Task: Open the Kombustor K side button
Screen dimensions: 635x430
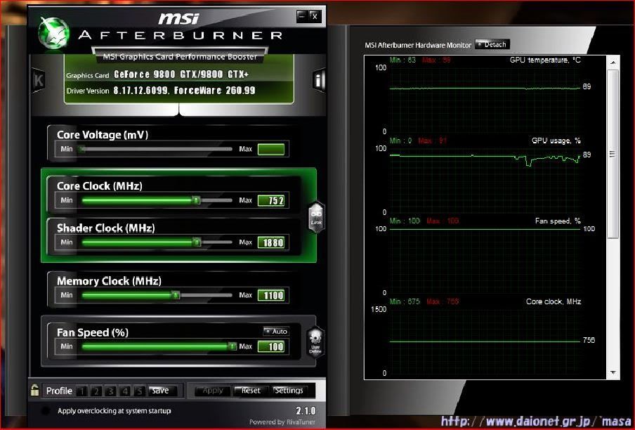Action: pyautogui.click(x=39, y=81)
